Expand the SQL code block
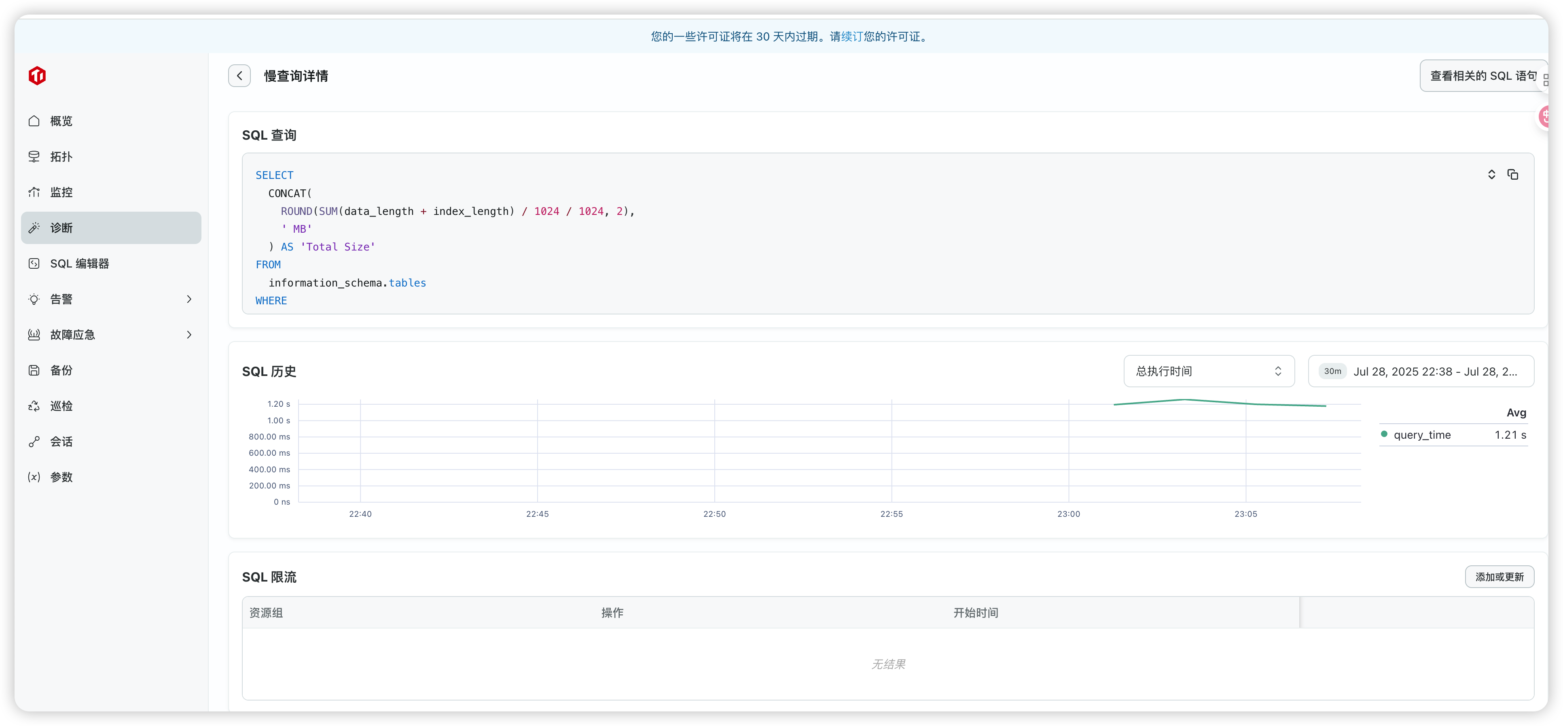 coord(1491,175)
